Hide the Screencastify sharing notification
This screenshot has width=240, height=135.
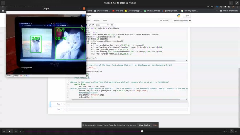click(155, 125)
